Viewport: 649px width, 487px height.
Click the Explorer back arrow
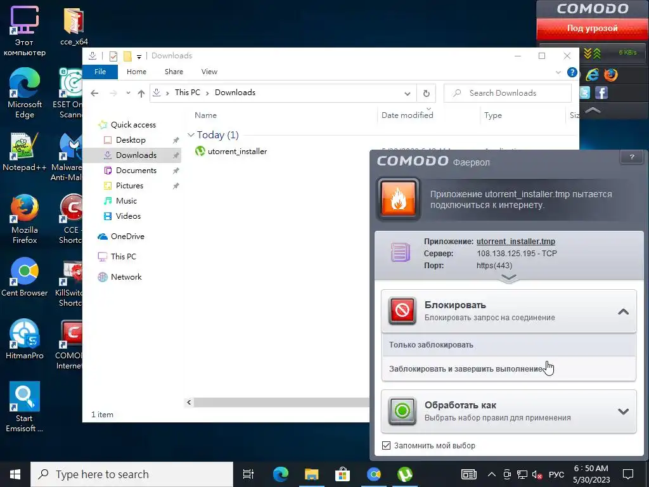pyautogui.click(x=94, y=93)
